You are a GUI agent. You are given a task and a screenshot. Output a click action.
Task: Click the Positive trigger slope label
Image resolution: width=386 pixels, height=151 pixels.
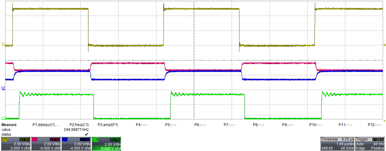pos(378,149)
